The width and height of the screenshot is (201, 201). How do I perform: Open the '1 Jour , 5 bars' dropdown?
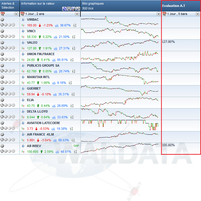coord(197,14)
